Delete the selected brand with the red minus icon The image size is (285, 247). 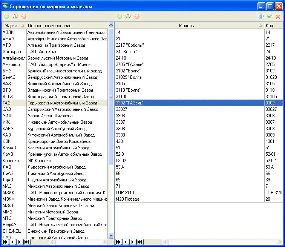24,16
